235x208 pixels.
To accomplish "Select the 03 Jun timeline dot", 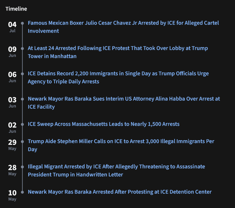I will tap(22, 99).
